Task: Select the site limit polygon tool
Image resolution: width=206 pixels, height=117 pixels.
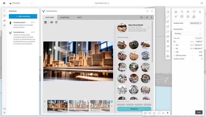Action: [x=168, y=26]
